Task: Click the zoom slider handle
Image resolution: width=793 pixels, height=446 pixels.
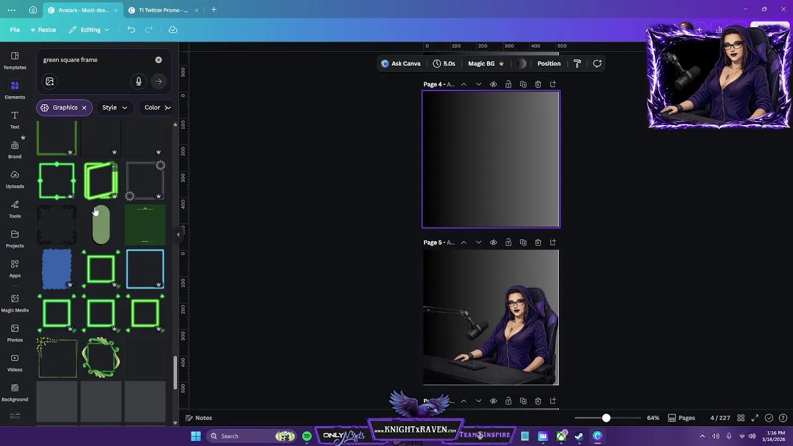Action: [606, 418]
